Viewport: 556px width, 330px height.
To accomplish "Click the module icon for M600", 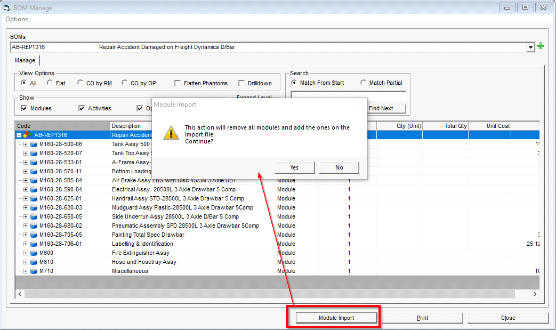I will (x=34, y=253).
